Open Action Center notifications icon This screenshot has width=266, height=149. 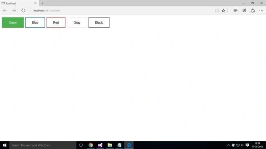tap(247, 145)
